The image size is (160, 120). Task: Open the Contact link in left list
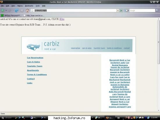point(31,79)
